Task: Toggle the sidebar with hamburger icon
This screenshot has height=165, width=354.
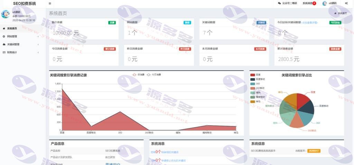Action: [50, 3]
